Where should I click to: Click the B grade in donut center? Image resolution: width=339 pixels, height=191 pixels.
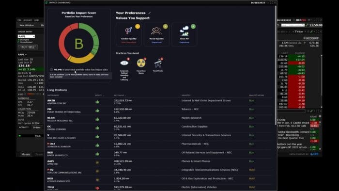pyautogui.click(x=79, y=44)
